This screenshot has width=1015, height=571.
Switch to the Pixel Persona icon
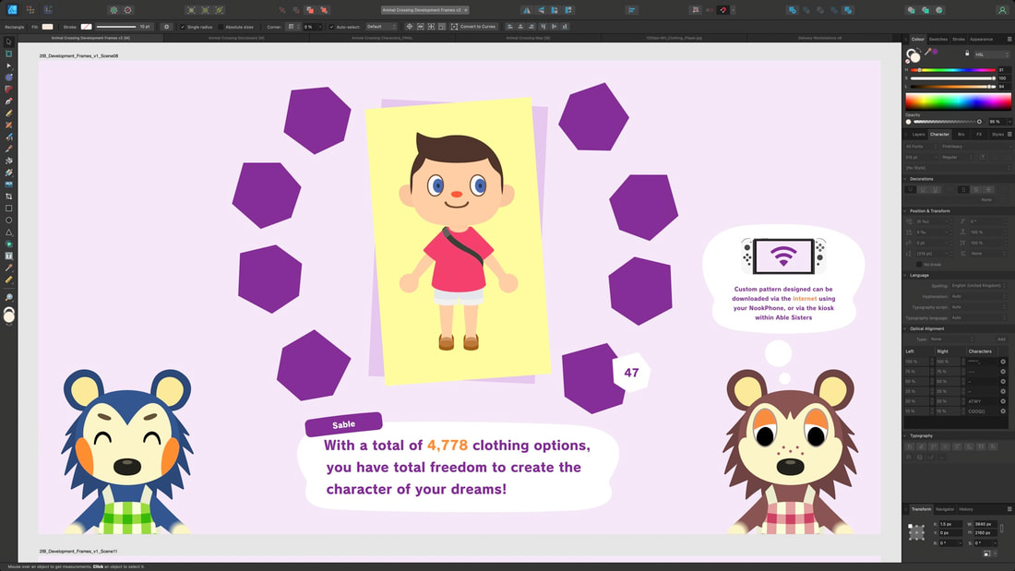[x=30, y=10]
